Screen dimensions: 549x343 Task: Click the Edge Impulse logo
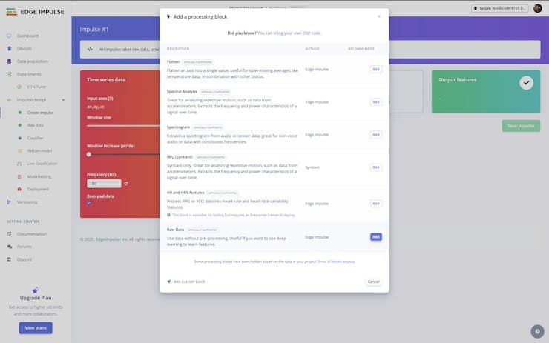click(x=35, y=12)
